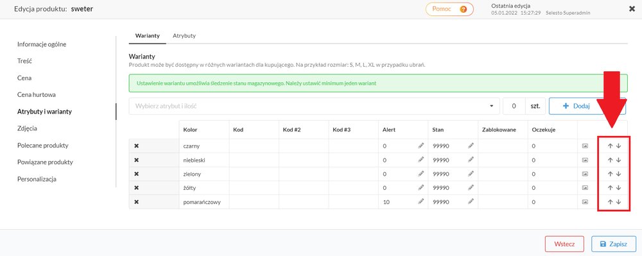Edit Stan value for pomarańczowy
642x256 pixels.
point(471,201)
